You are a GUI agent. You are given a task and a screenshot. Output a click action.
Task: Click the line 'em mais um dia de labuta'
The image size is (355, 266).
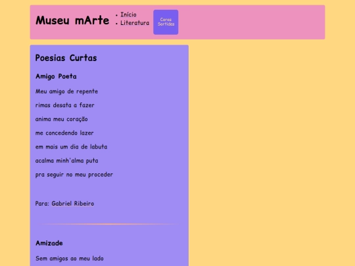71,147
